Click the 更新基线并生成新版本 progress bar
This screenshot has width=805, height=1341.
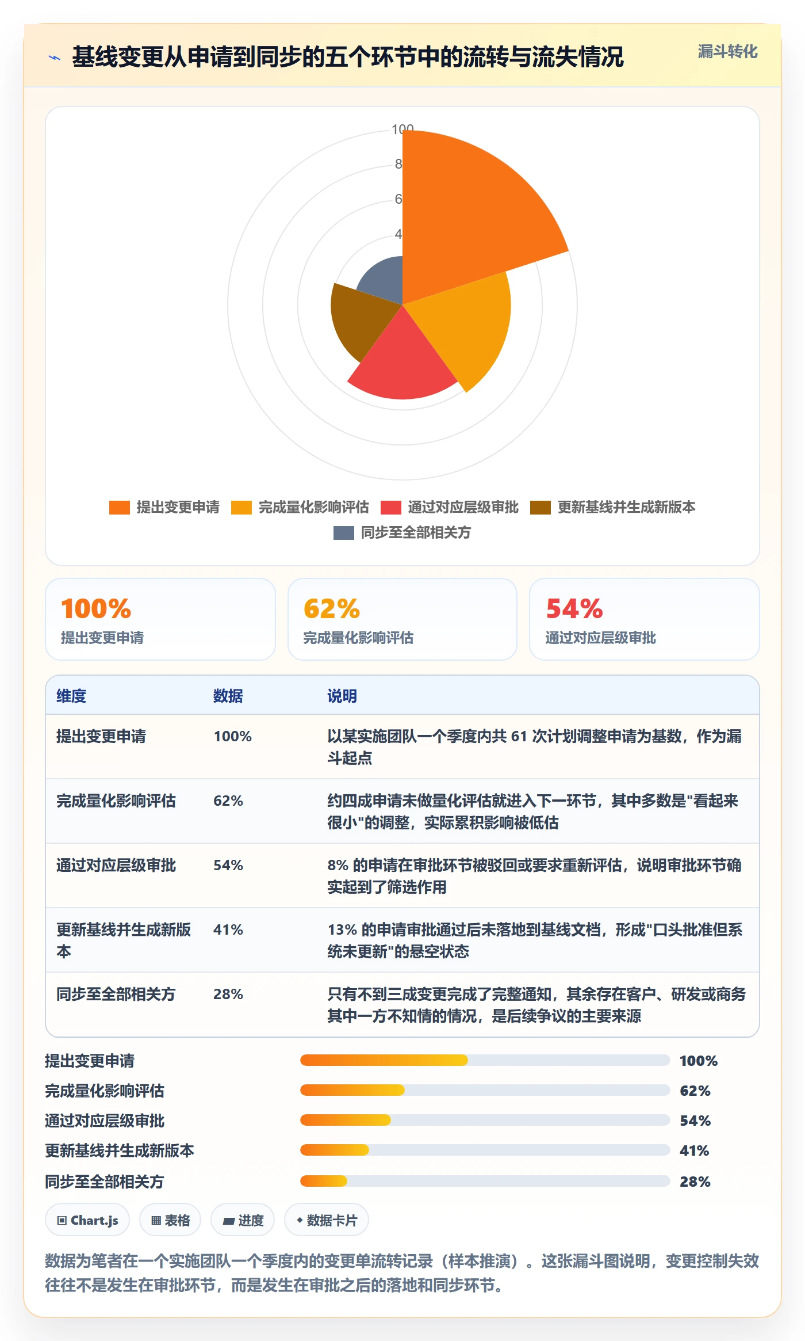485,1150
